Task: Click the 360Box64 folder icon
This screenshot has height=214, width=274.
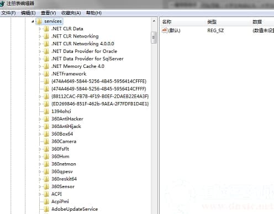Action: (x=46, y=134)
